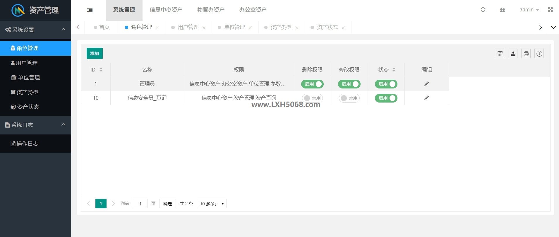Viewport: 559px width, 237px height.
Task: Edit 信息安全员_查询 row with pencil icon
Action: pyautogui.click(x=427, y=98)
